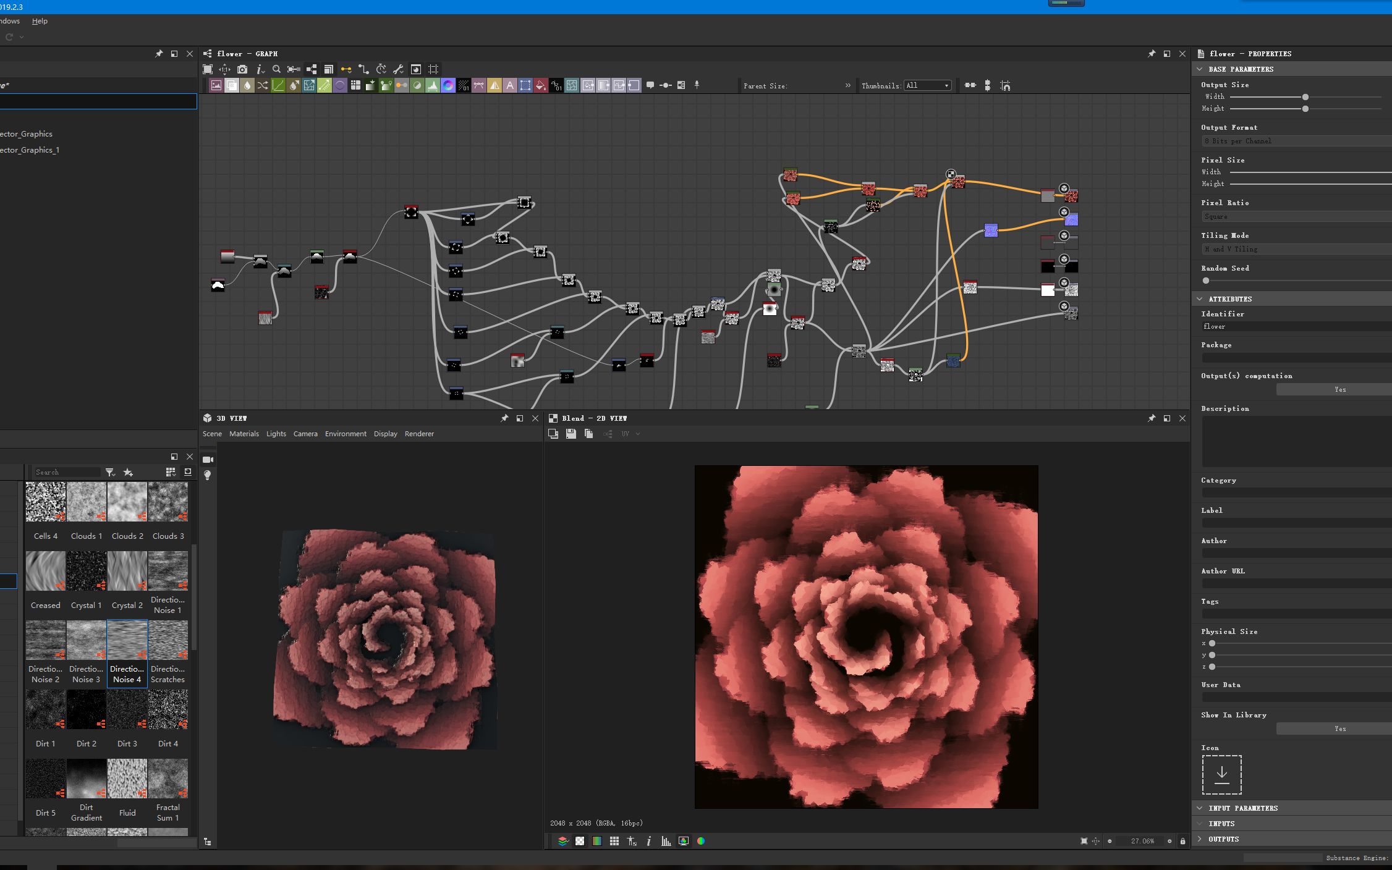
Task: Toggle Show In Library to Yes
Action: coord(1339,729)
